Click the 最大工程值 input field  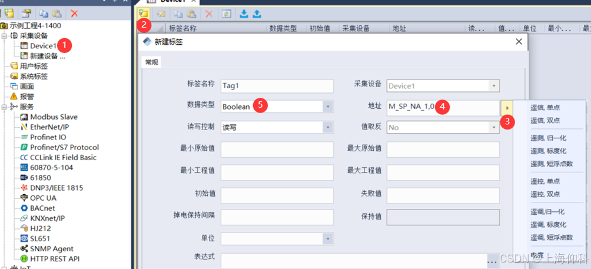pyautogui.click(x=443, y=172)
